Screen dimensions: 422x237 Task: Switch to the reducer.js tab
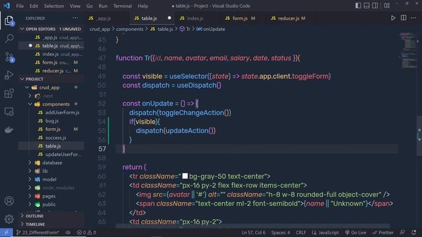[289, 18]
